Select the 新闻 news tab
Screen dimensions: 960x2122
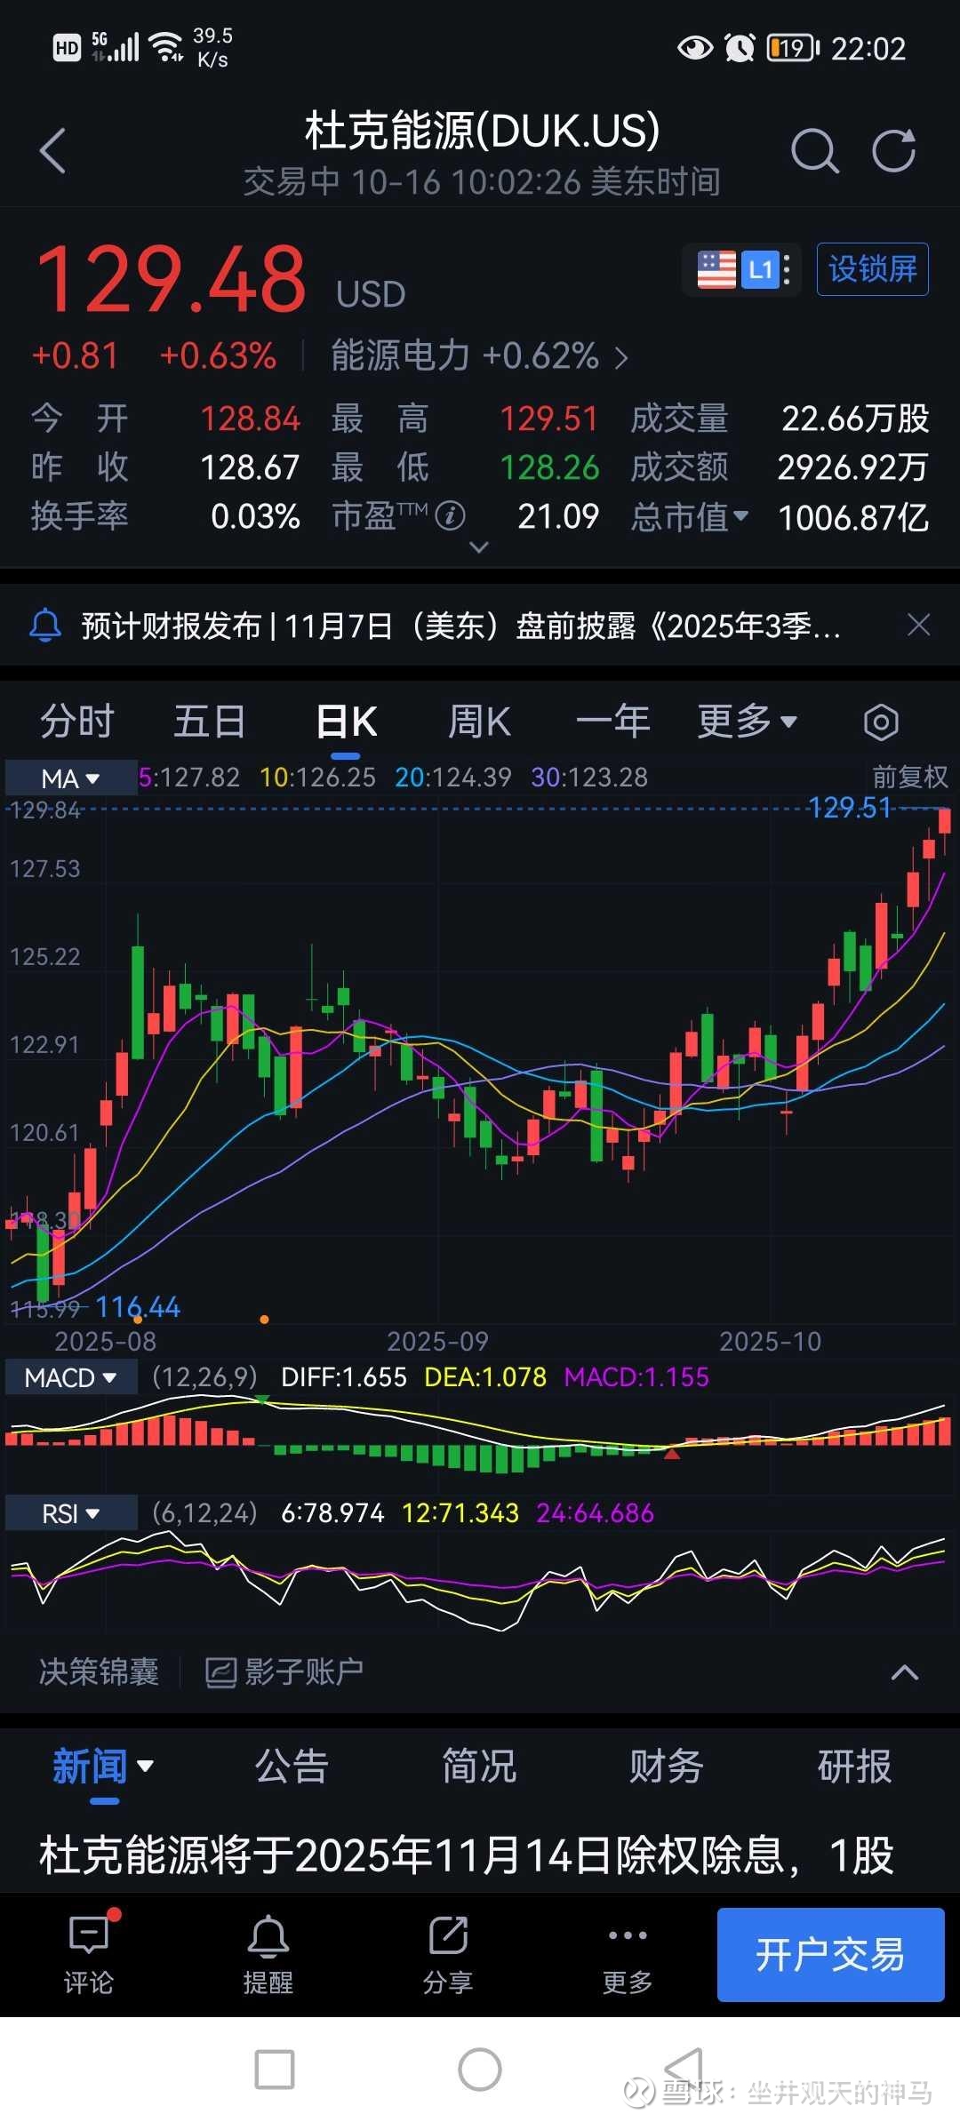click(90, 1767)
